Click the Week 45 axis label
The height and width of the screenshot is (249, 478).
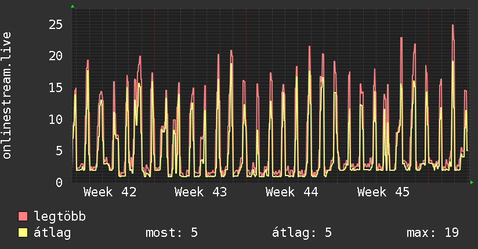pyautogui.click(x=383, y=192)
